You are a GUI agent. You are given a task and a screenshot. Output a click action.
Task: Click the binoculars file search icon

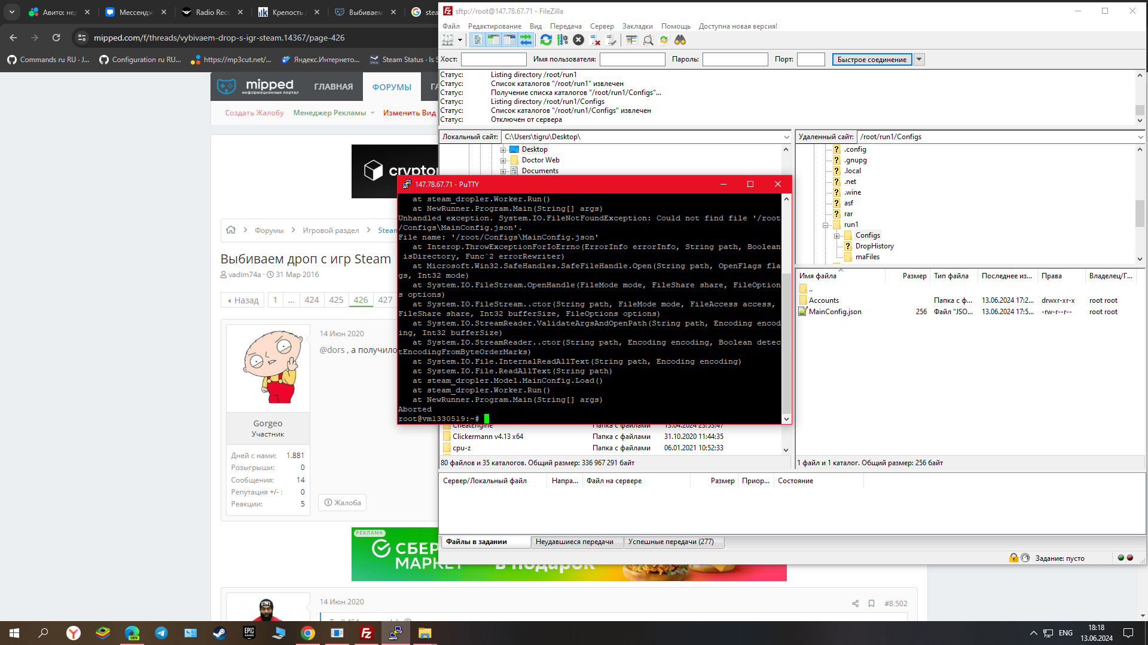tap(680, 40)
